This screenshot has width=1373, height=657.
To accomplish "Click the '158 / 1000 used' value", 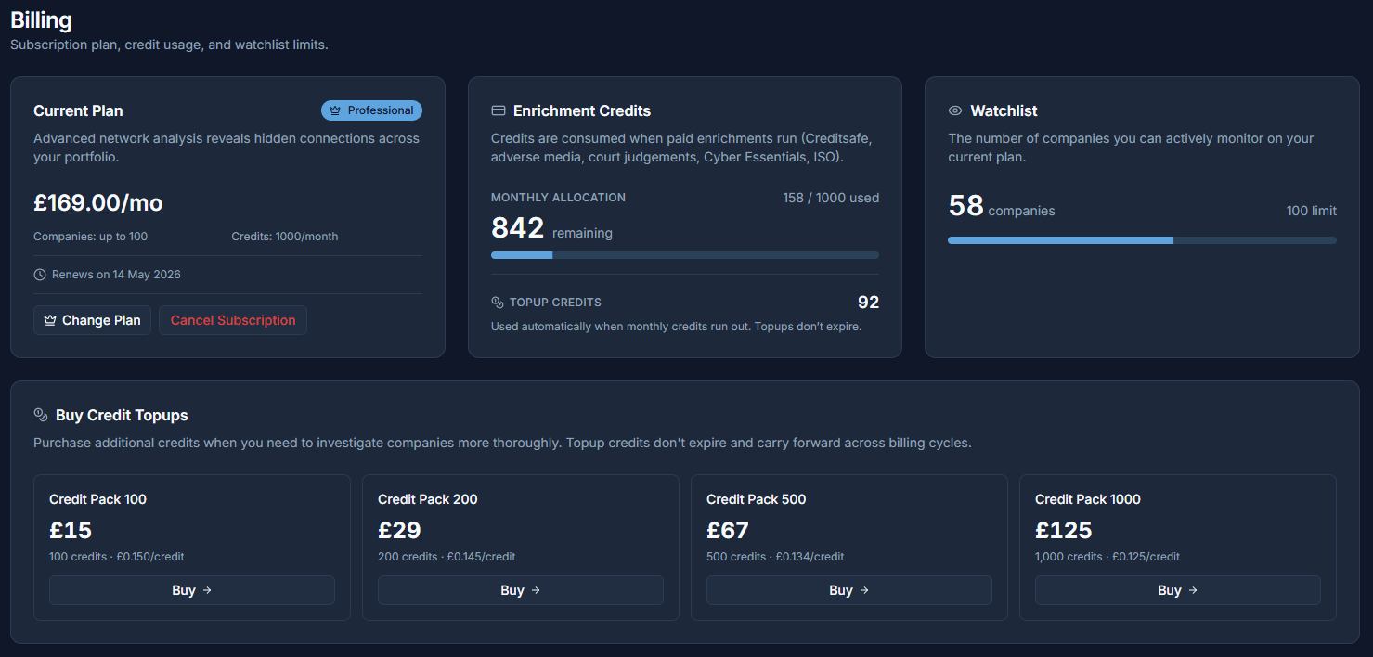I will 831,198.
